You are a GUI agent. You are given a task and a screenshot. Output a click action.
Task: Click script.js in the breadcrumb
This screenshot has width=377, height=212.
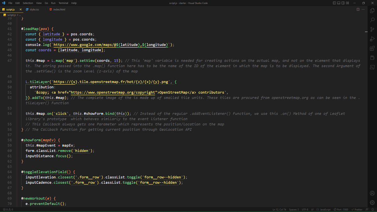[x=11, y=15]
